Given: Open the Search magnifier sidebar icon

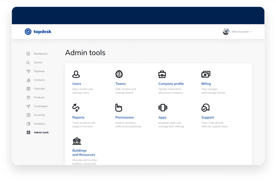Looking at the screenshot, I should pyautogui.click(x=28, y=63).
